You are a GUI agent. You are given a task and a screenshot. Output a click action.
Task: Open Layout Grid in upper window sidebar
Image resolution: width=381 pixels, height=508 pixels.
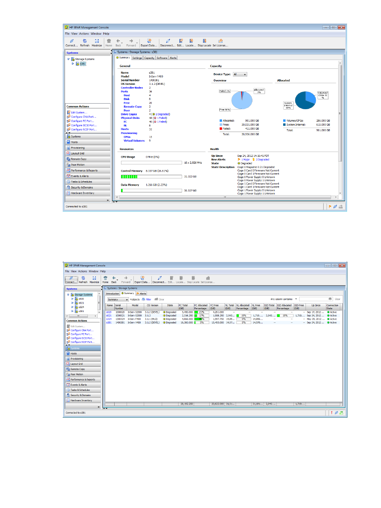pos(88,153)
